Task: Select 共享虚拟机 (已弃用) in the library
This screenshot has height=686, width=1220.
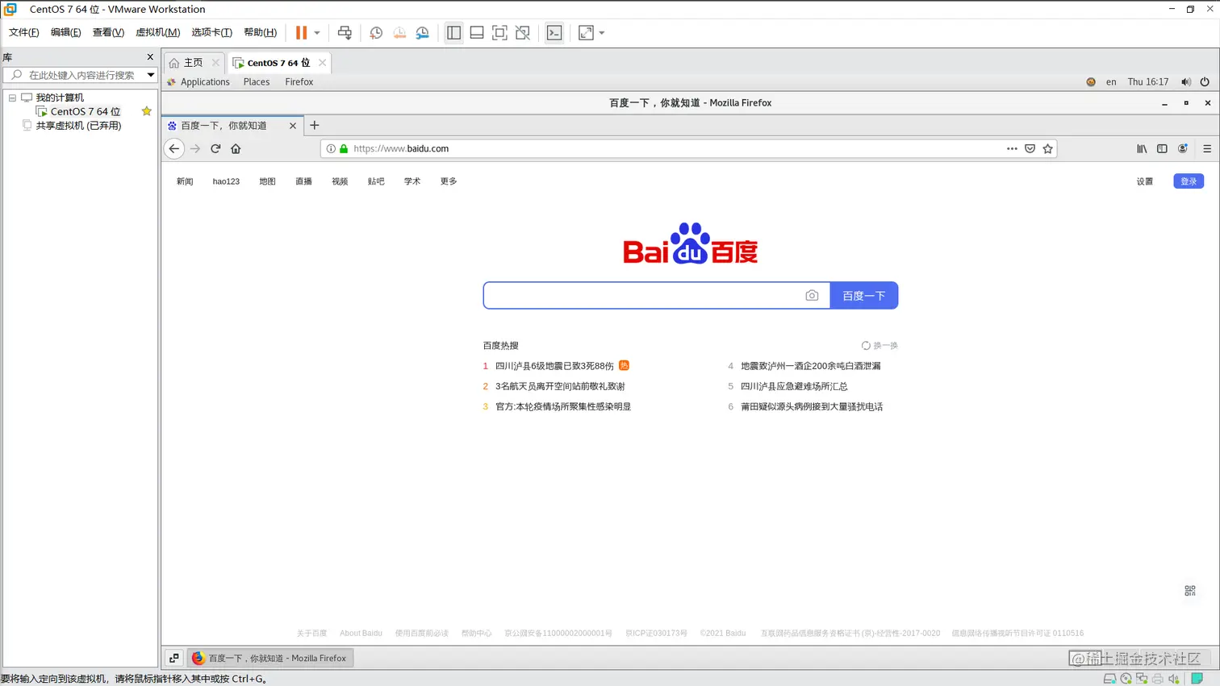Action: pos(78,126)
